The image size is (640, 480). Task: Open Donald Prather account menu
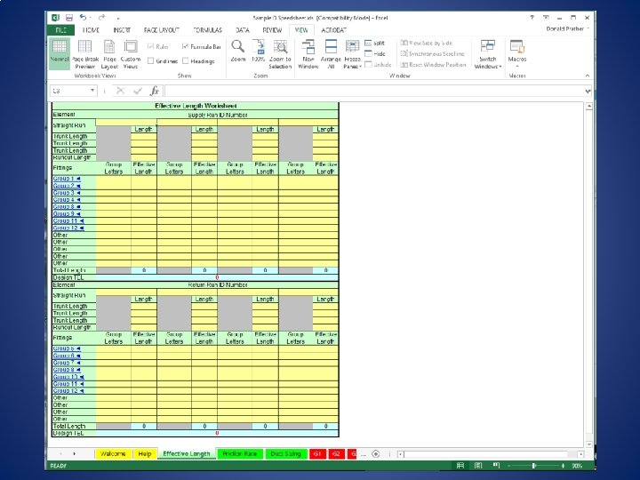(x=568, y=29)
